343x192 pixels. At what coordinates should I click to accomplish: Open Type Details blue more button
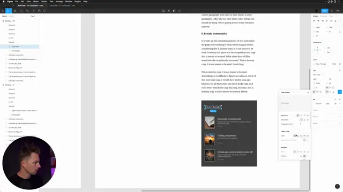[x=339, y=92]
